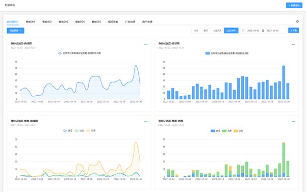
Task: Toggle 浙江 series in stacked bar chart legend
Action: pyautogui.click(x=215, y=131)
